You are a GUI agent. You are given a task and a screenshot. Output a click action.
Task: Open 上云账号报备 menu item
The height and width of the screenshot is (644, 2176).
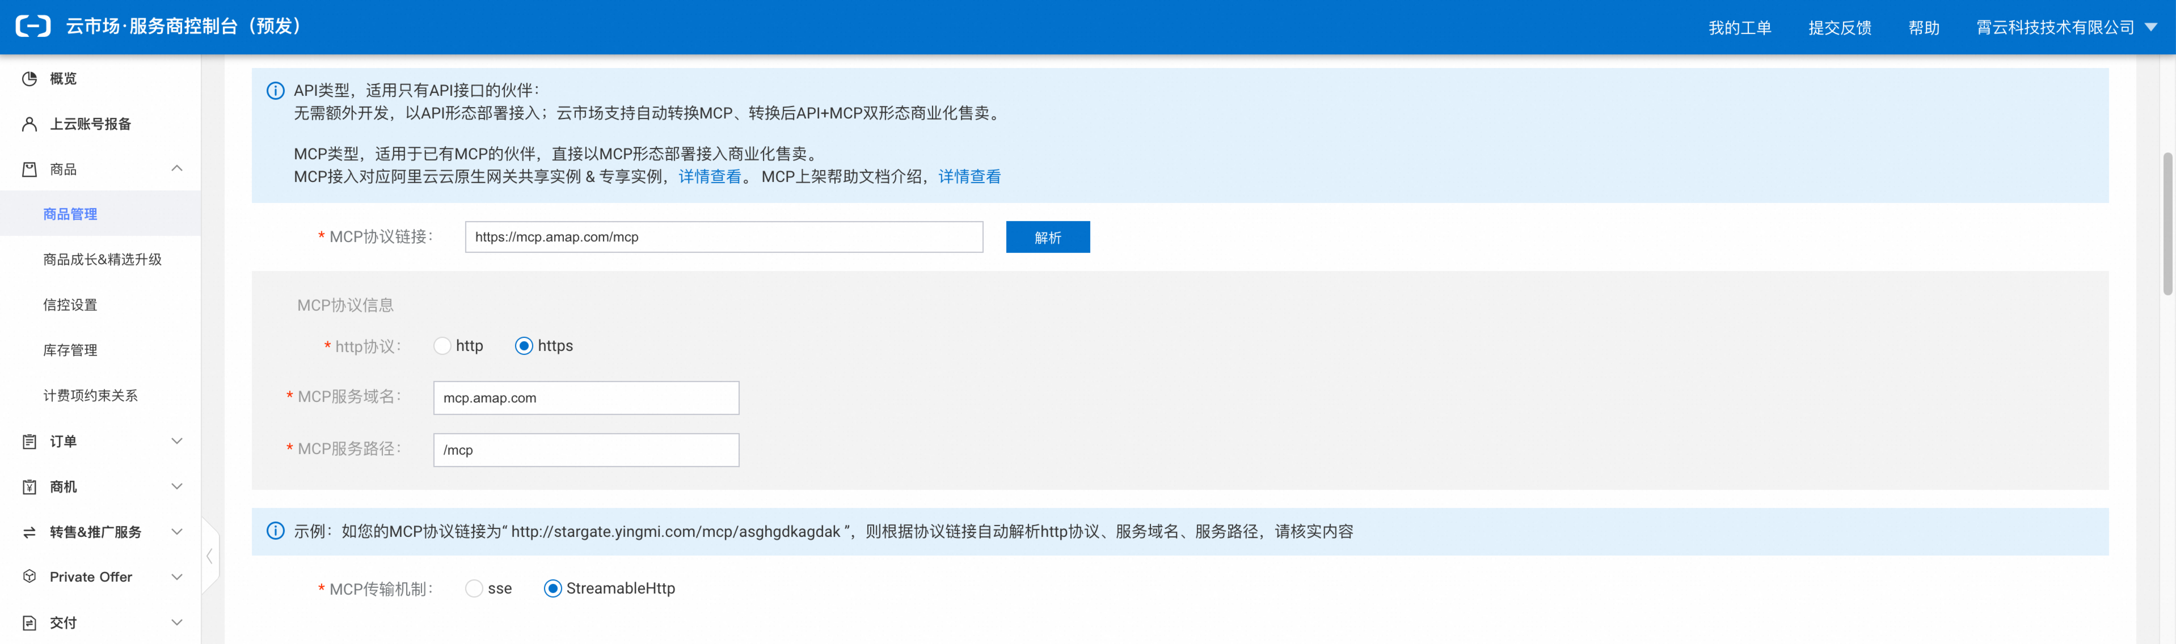click(x=90, y=124)
